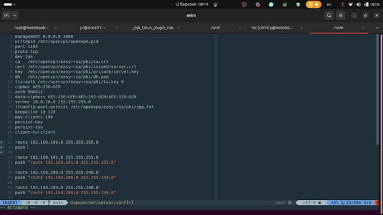Click the 'data-ciphers' line
Screen dimensions: 383x215
tap(75, 97)
